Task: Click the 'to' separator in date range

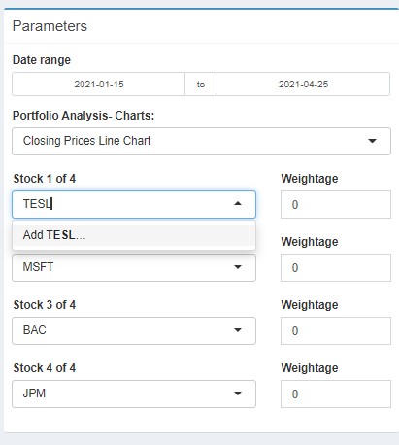Action: coord(201,85)
